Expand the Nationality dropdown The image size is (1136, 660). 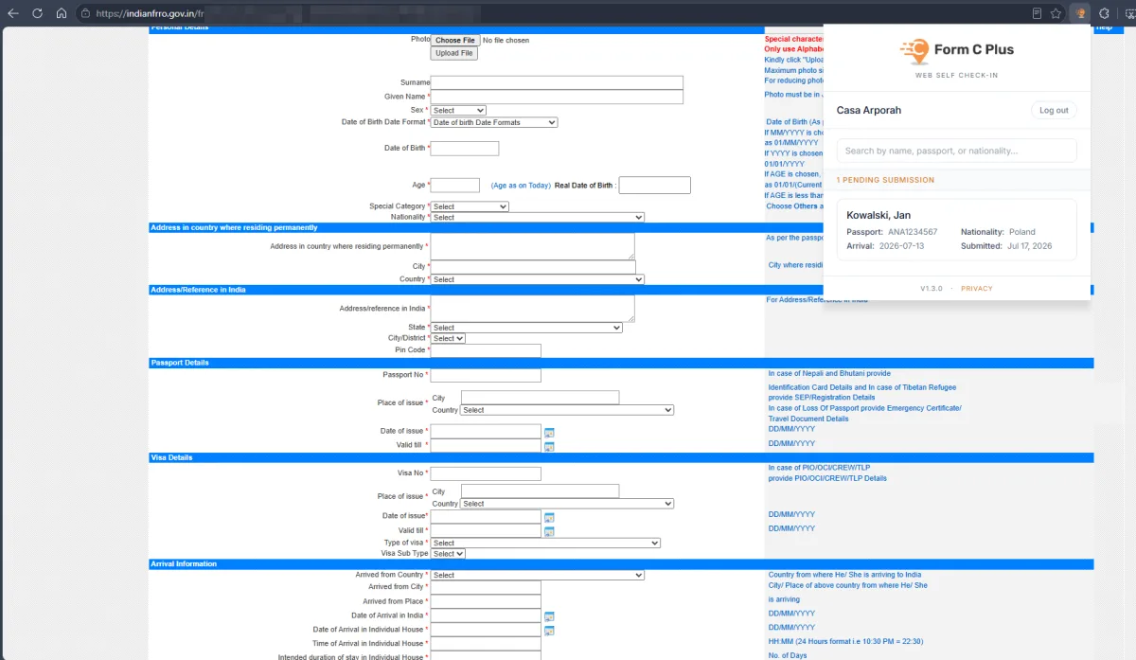click(x=538, y=217)
